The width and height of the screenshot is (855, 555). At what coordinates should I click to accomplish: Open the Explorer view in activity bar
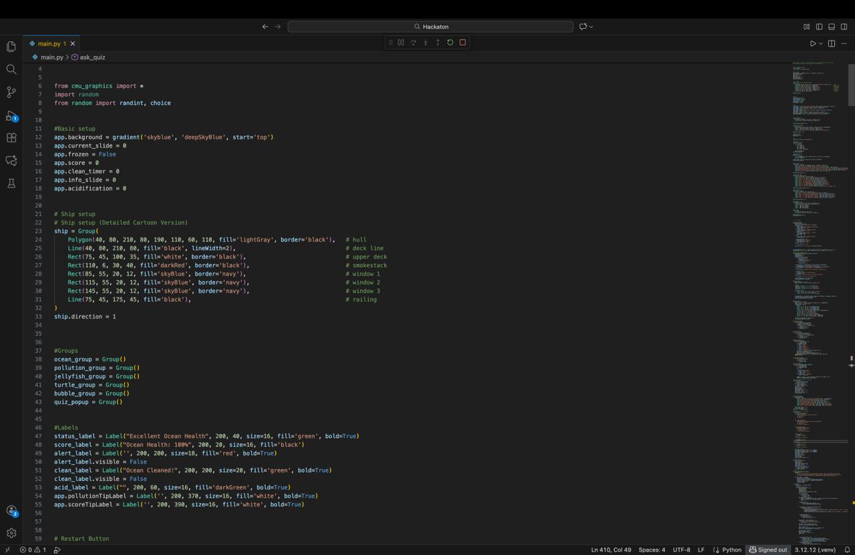click(11, 47)
